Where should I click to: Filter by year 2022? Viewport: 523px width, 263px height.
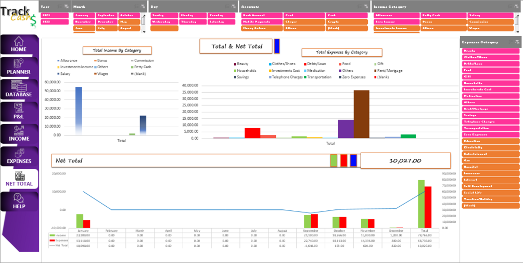coord(55,22)
